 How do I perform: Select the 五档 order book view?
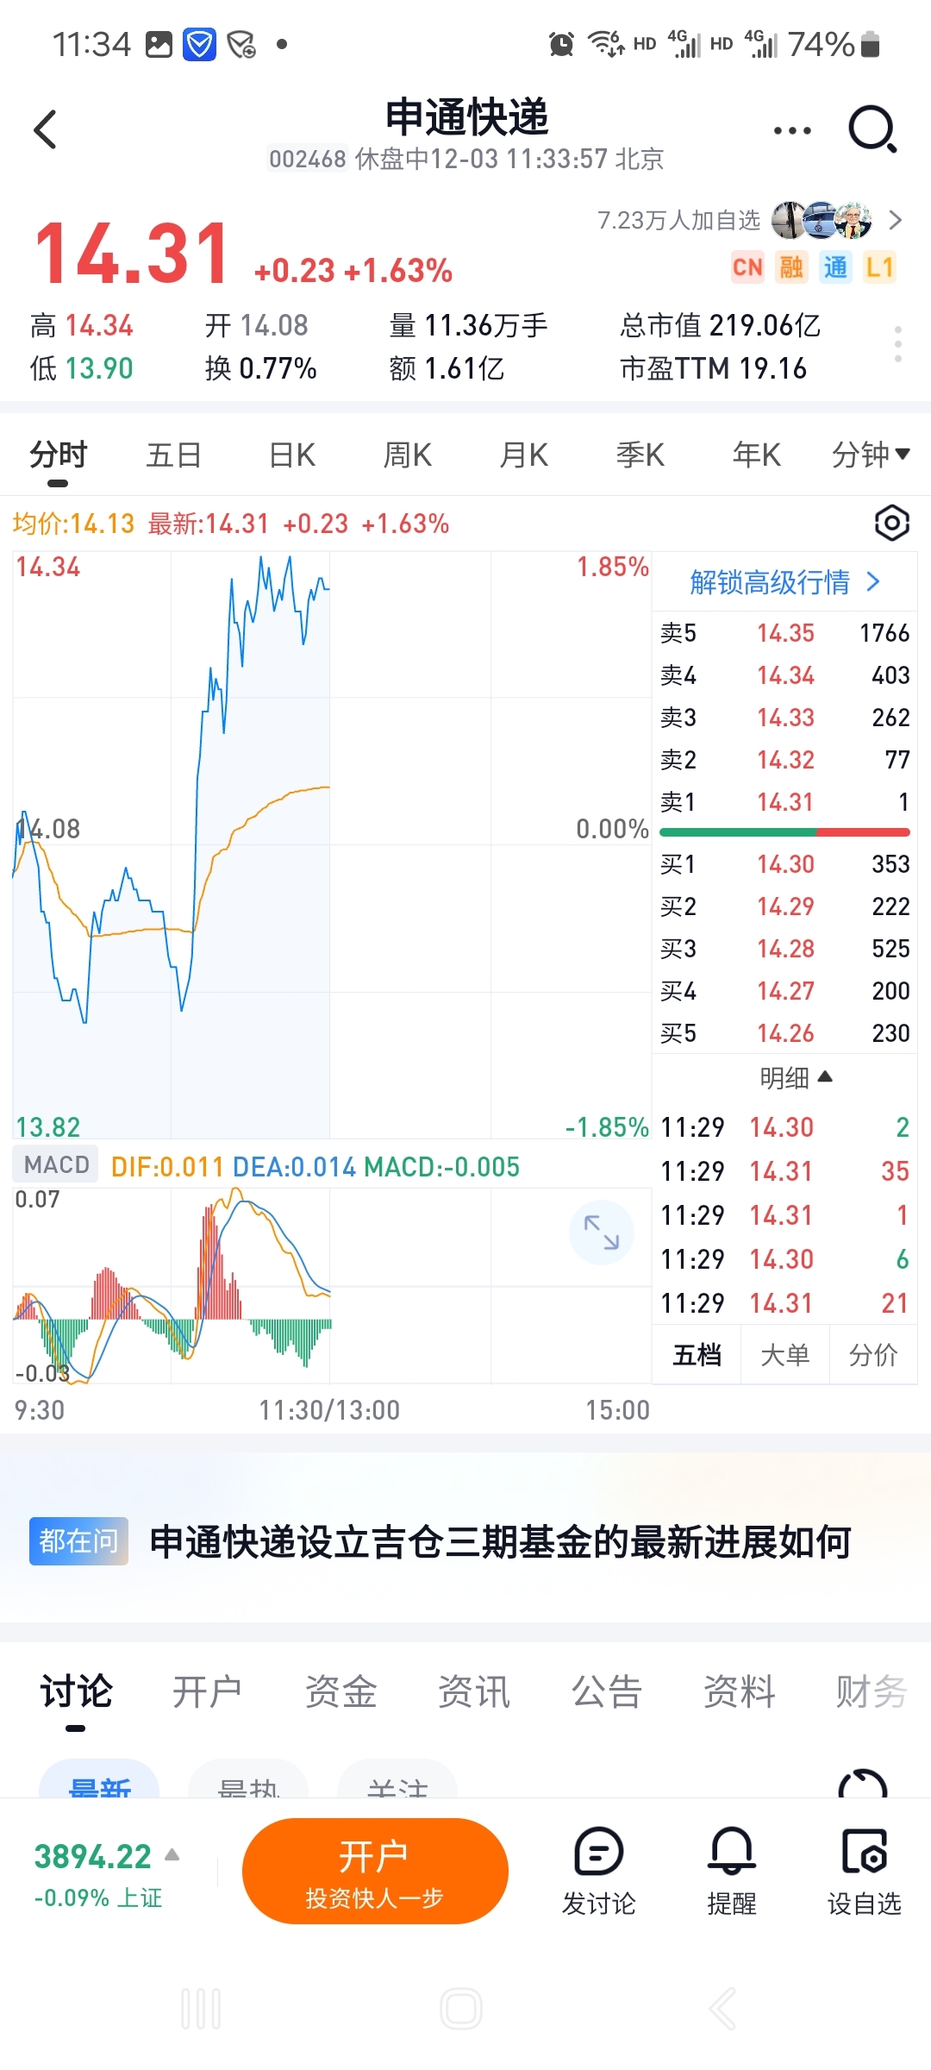(697, 1355)
